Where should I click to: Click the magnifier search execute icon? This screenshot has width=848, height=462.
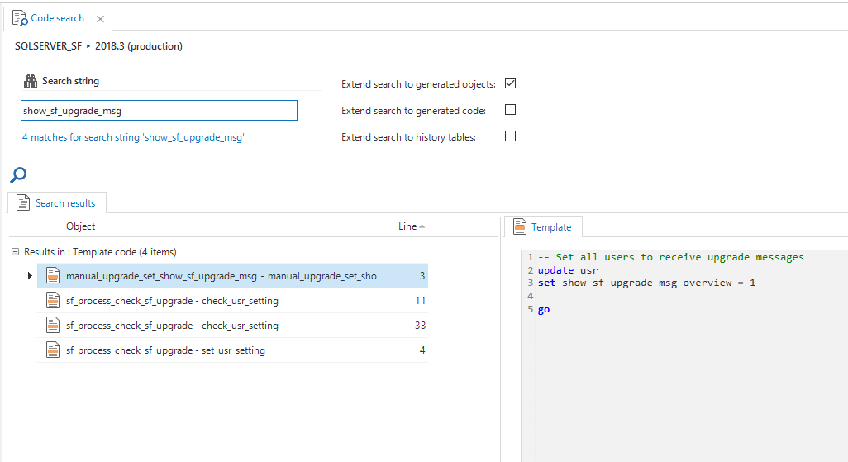point(18,174)
